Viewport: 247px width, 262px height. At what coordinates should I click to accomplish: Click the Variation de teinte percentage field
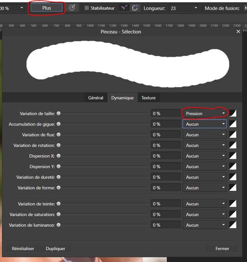pos(166,204)
